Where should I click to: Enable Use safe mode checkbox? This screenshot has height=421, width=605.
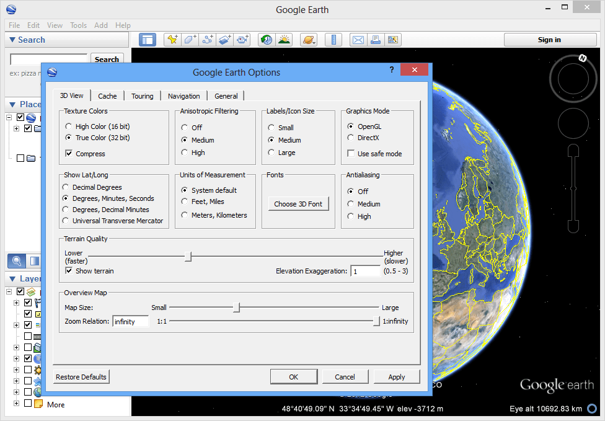pyautogui.click(x=351, y=154)
